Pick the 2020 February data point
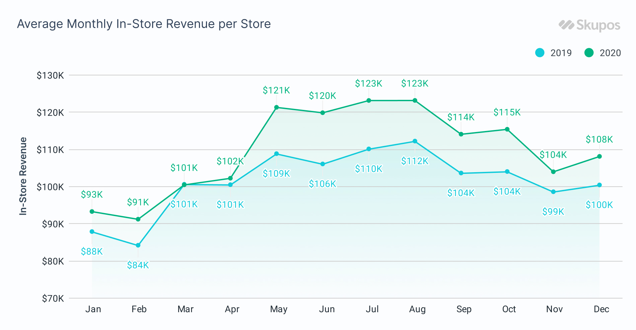Screen dimensions: 636x330 [138, 219]
